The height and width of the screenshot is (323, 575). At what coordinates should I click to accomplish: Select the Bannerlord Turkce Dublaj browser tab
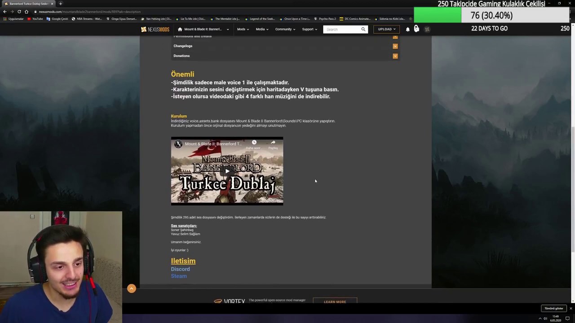[28, 4]
